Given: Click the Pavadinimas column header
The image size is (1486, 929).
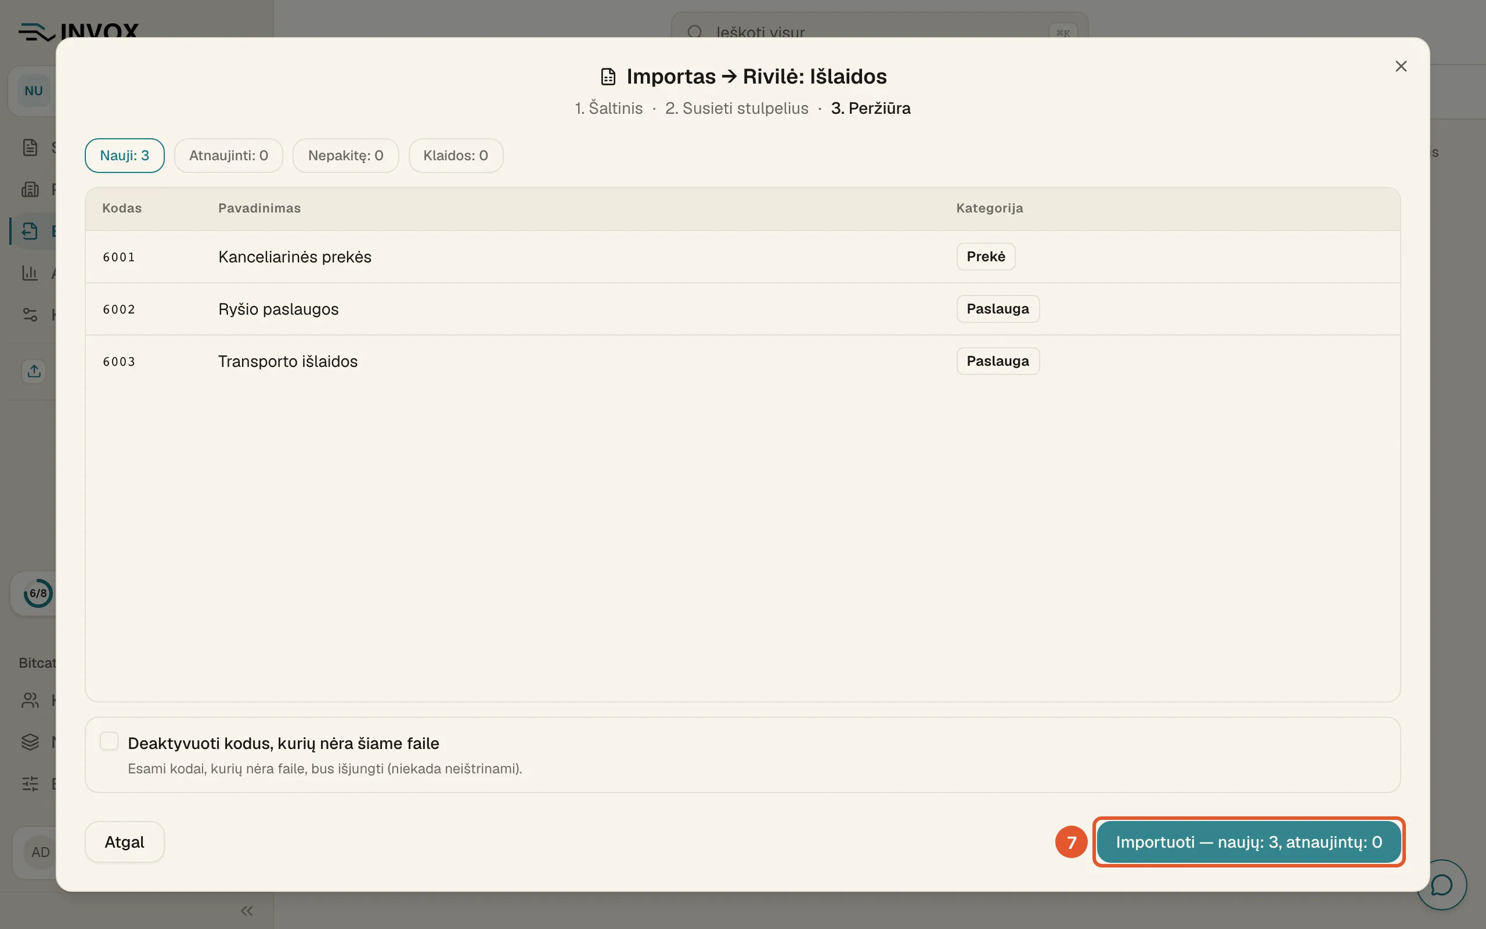Looking at the screenshot, I should tap(259, 208).
